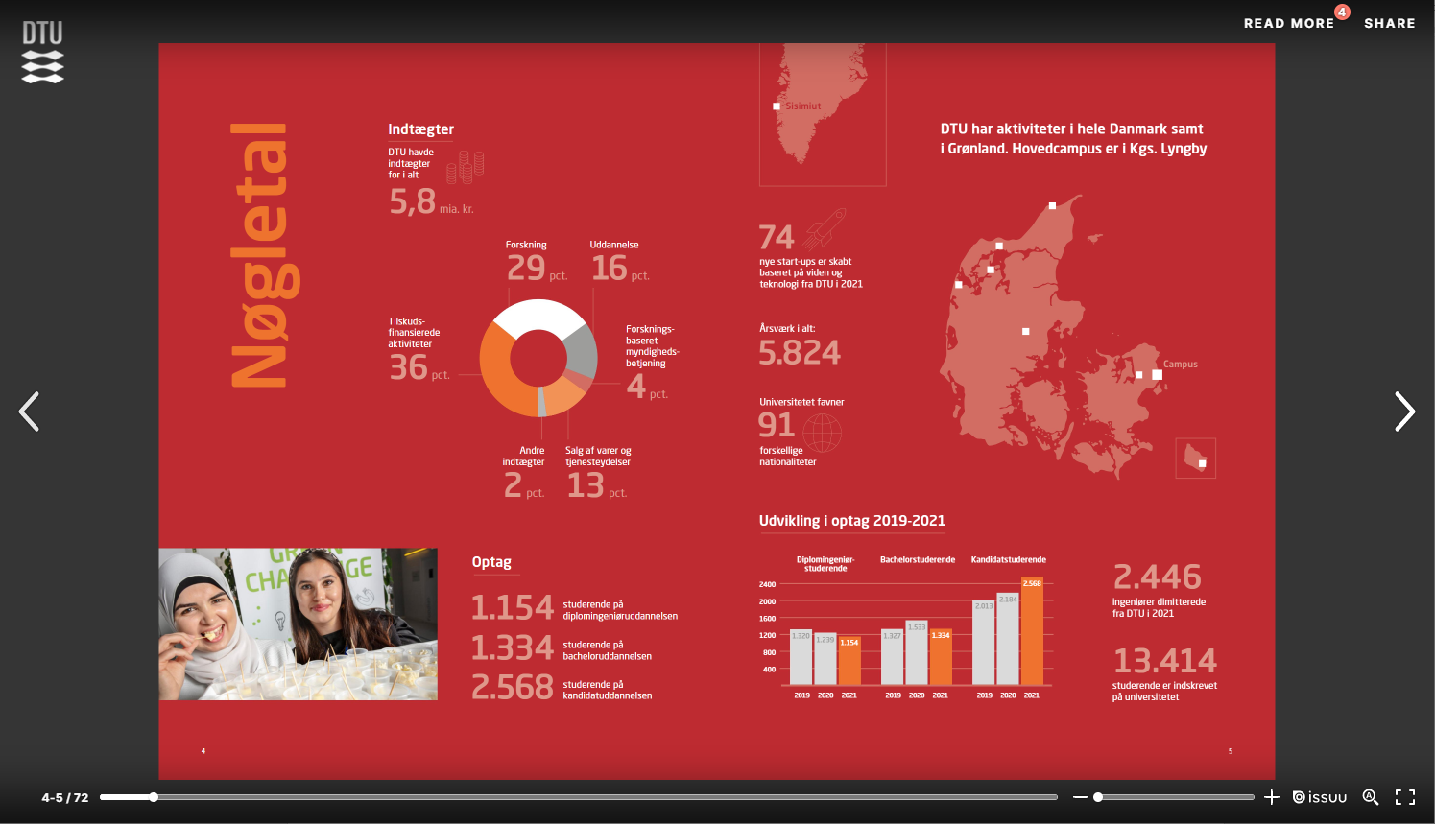Viewport: 1435px width, 824px height.
Task: Click the red notification badge with 4
Action: click(x=1342, y=12)
